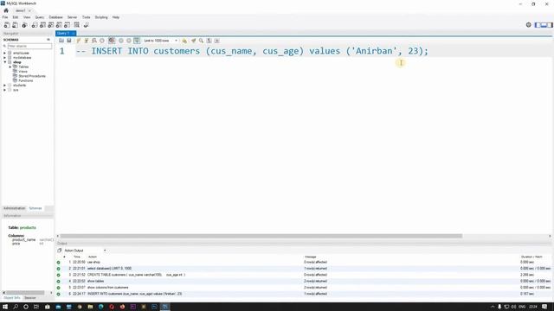Image resolution: width=554 pixels, height=311 pixels.
Task: Toggle the left sidebar panel visibility
Action: click(538, 25)
